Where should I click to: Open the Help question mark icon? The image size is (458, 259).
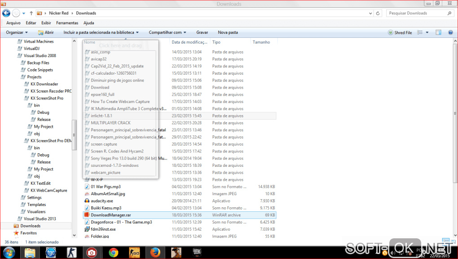(450, 32)
